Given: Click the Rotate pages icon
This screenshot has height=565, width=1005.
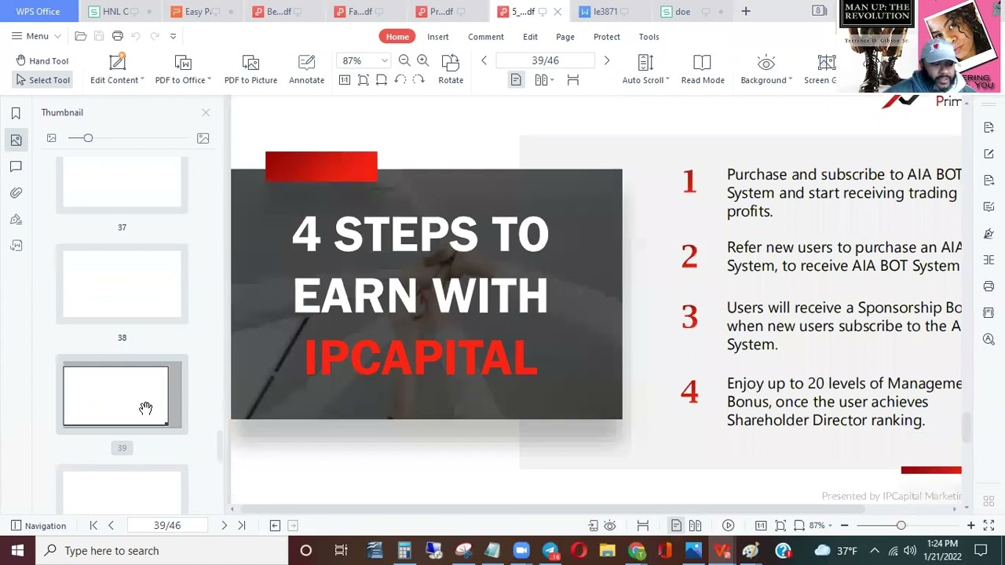Looking at the screenshot, I should click(451, 63).
